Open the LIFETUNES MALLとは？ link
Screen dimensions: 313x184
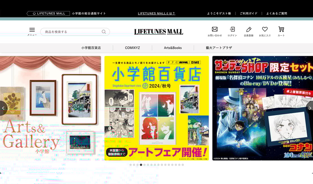[x=156, y=13]
